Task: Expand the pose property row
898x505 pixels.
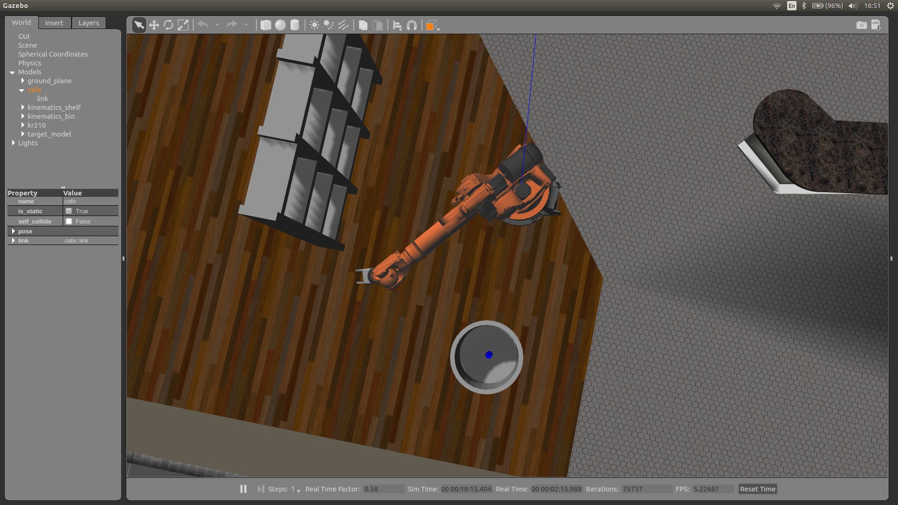Action: point(13,231)
